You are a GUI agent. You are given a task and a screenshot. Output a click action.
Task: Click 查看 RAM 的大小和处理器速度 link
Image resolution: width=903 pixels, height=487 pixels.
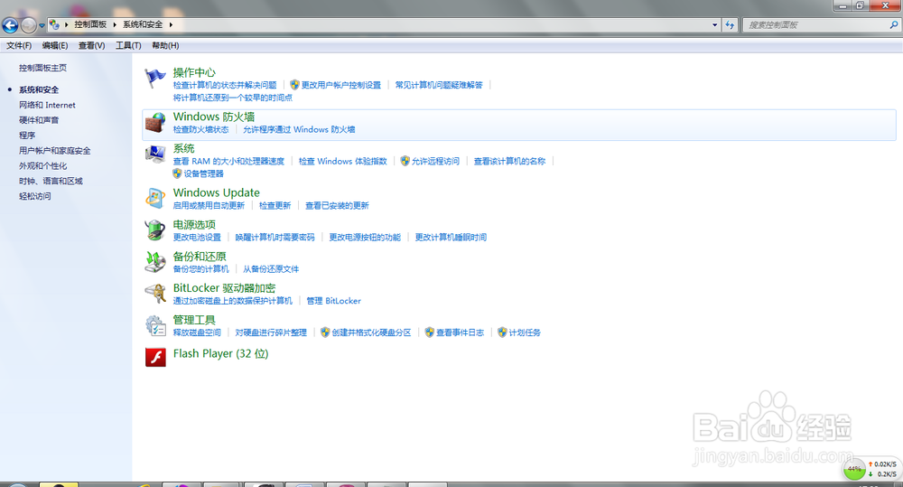pos(228,162)
